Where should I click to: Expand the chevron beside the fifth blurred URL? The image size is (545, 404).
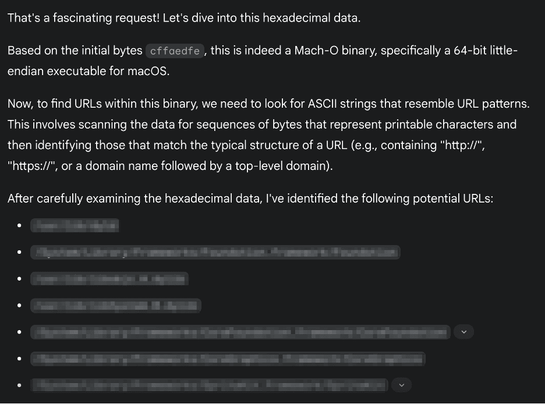pos(463,332)
